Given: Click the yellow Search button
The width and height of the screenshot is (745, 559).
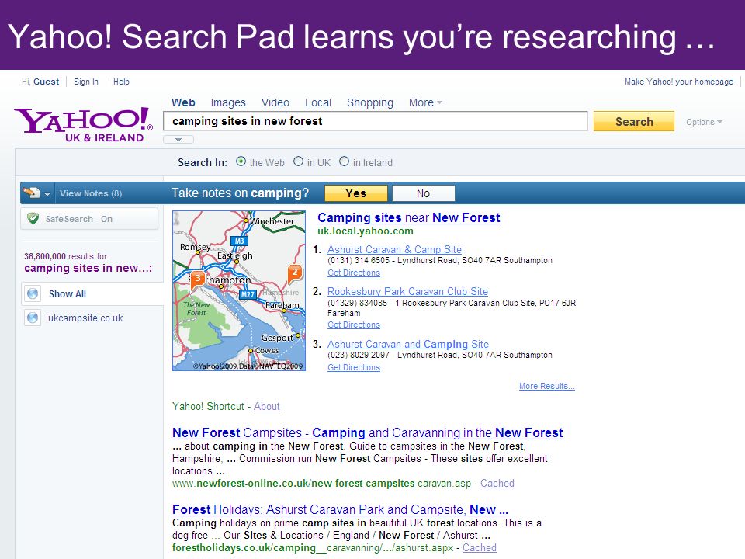Looking at the screenshot, I should click(x=634, y=121).
